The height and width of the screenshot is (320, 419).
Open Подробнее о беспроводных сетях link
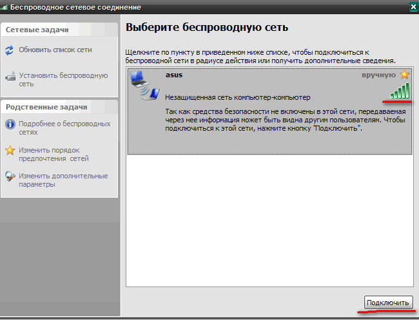(64, 128)
